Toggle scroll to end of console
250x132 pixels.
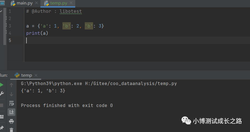tap(11, 112)
